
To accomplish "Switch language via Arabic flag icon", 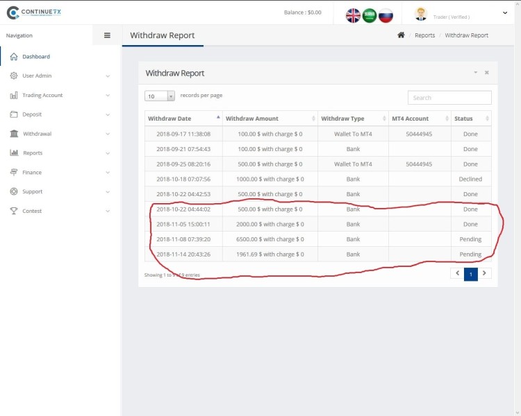I will [x=370, y=15].
